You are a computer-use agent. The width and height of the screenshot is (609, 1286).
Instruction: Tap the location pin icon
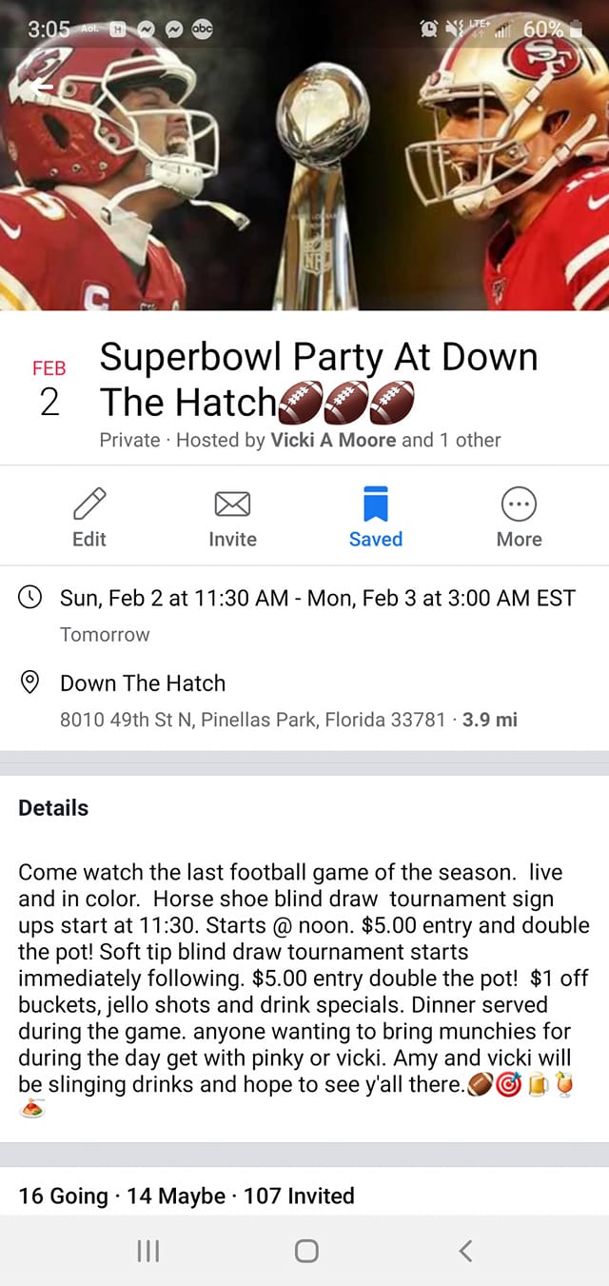pyautogui.click(x=30, y=683)
